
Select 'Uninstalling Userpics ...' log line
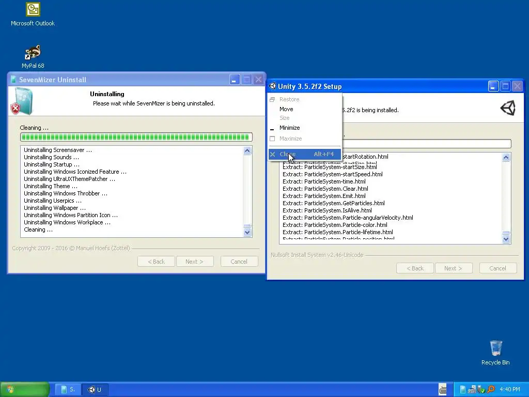53,201
